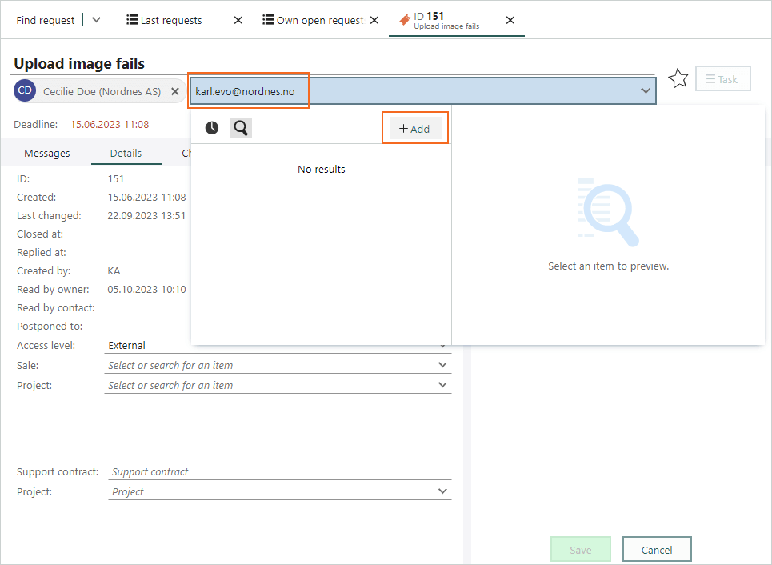
Task: Click the Cancel button
Action: tap(657, 550)
